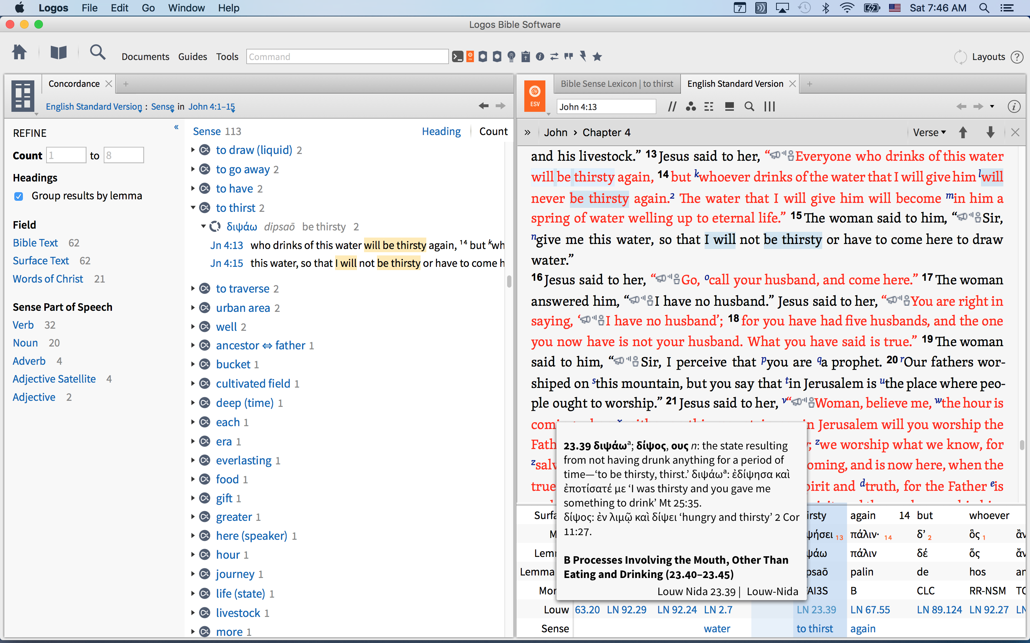
Task: Open Spotlight search in macOS menu bar
Action: [984, 8]
